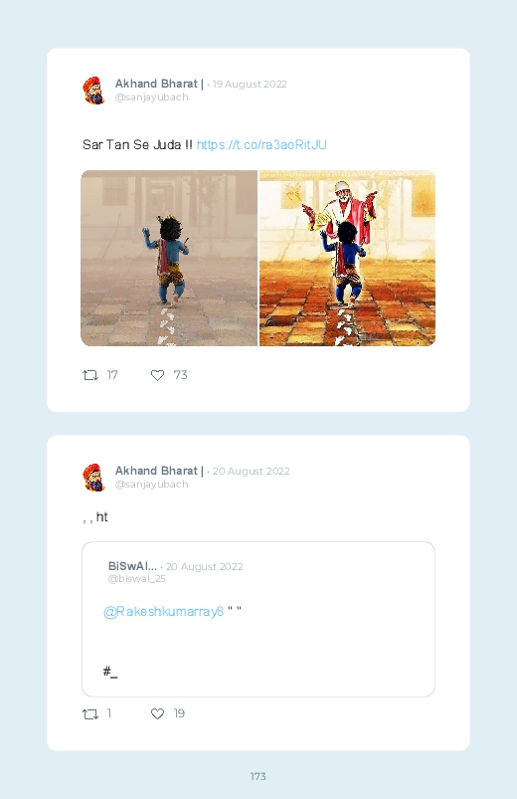The width and height of the screenshot is (517, 799).
Task: Click the hashtag in quoted tweet
Action: pos(110,672)
